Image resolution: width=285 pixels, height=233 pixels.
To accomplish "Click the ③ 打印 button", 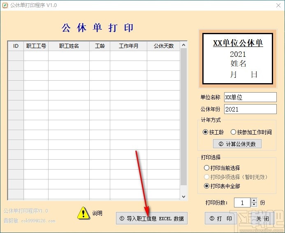I will [221, 218].
